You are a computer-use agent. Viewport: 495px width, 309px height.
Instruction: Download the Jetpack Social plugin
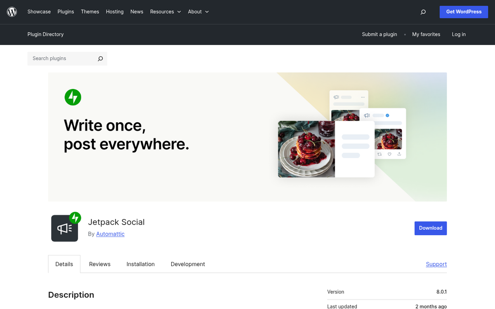[431, 228]
